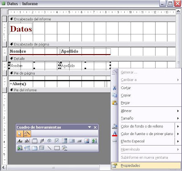
Task: Select the Tab Control tool
Action: click(x=35, y=148)
